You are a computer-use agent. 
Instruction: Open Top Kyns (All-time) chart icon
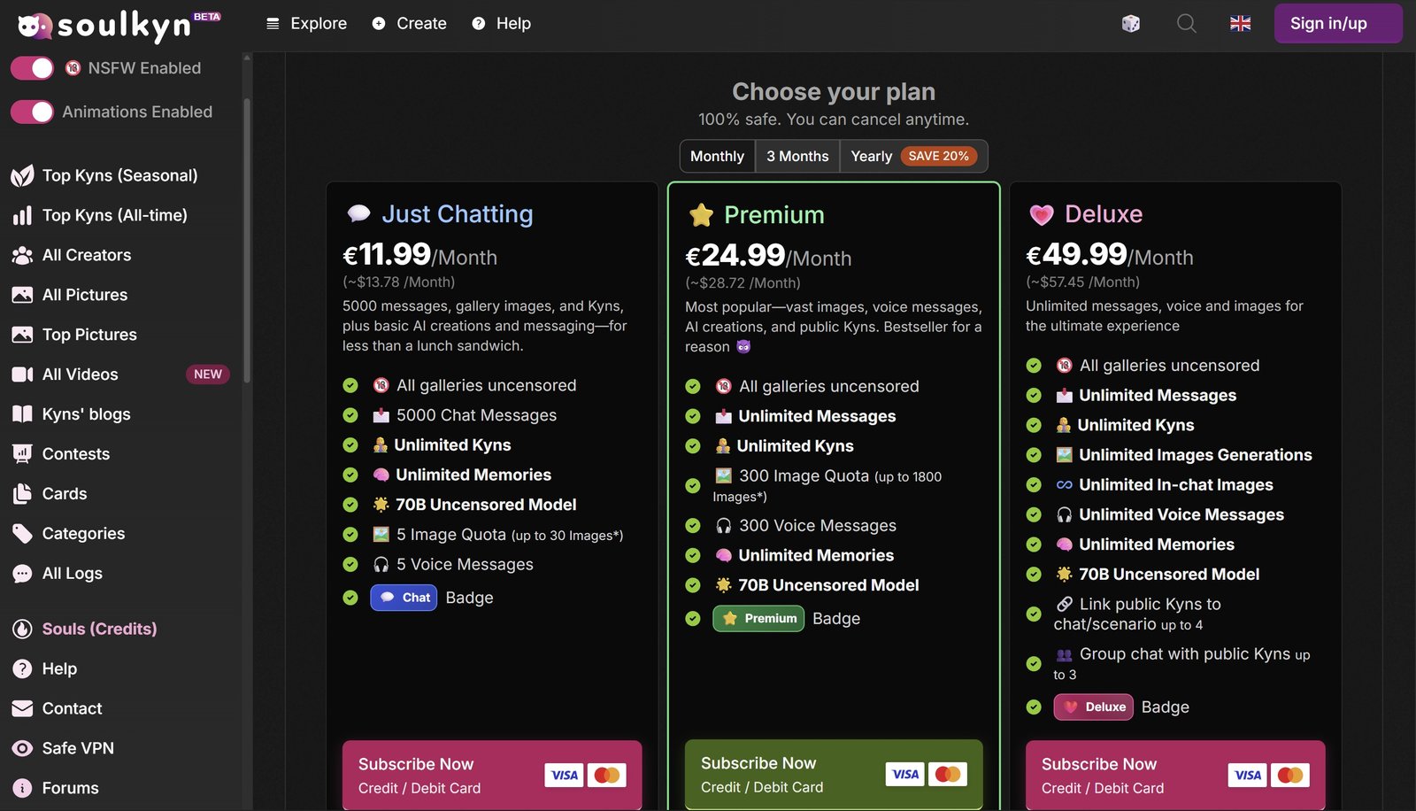tap(22, 215)
